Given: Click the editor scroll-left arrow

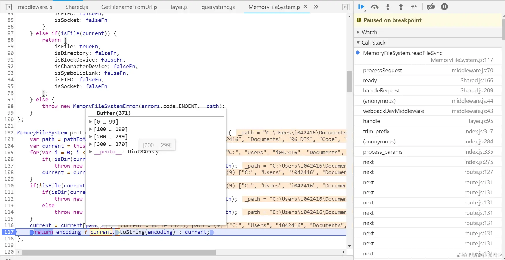Looking at the screenshot, I should pyautogui.click(x=18, y=252).
